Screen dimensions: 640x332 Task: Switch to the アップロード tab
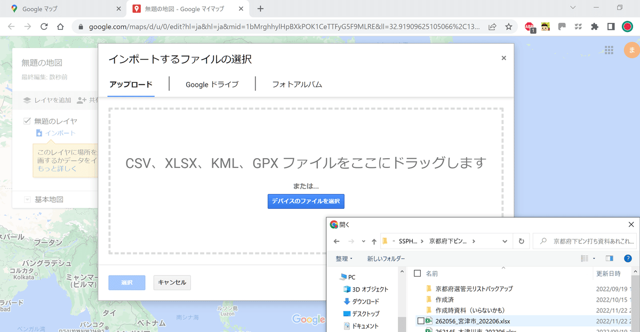coord(131,84)
